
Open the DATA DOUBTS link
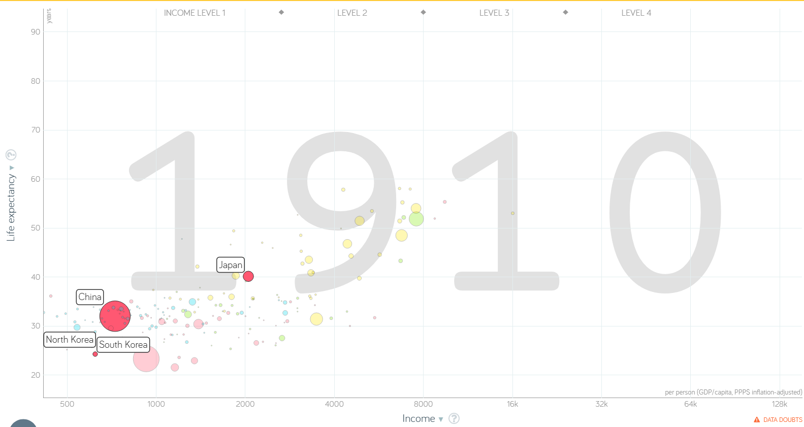[x=783, y=420]
